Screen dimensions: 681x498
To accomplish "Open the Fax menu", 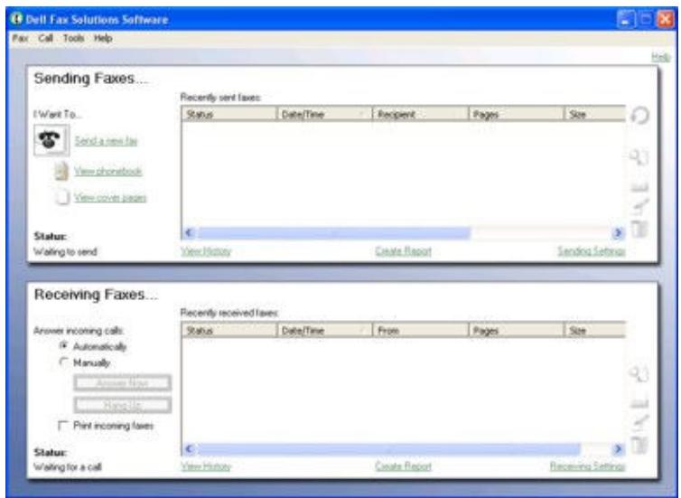I will click(x=20, y=38).
